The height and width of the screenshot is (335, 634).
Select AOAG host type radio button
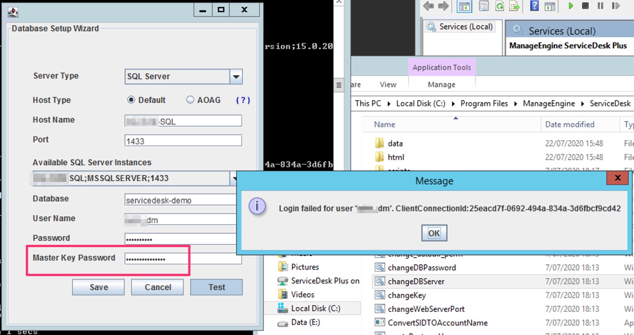click(190, 100)
